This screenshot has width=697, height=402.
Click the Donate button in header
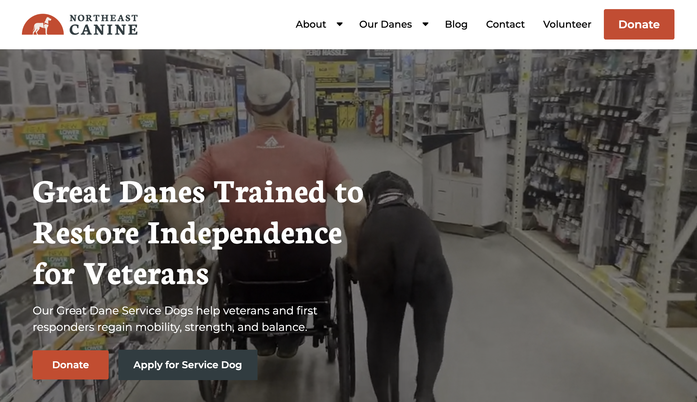639,24
